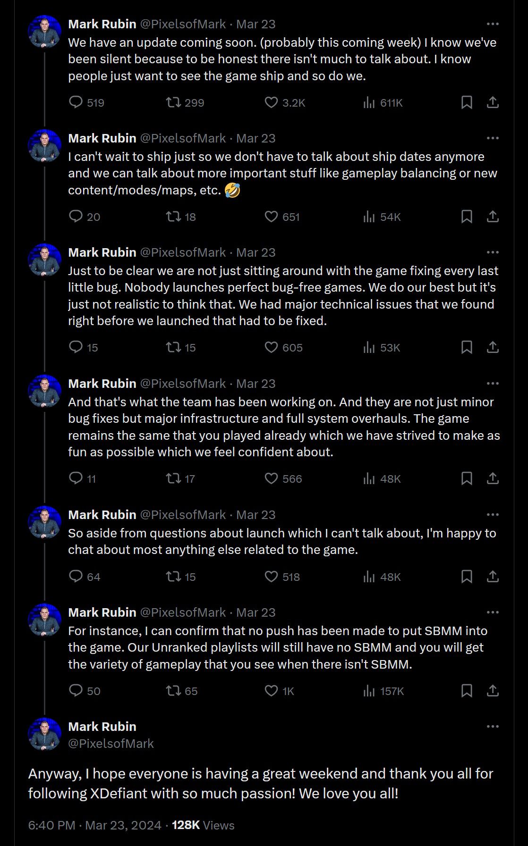Open Mark Rubin's avatar on the final tweet
Screen dimensions: 528x846
pyautogui.click(x=45, y=734)
